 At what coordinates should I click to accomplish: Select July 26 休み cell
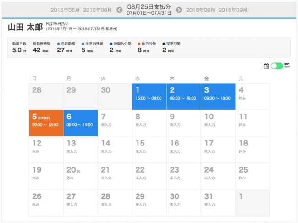pos(46,203)
